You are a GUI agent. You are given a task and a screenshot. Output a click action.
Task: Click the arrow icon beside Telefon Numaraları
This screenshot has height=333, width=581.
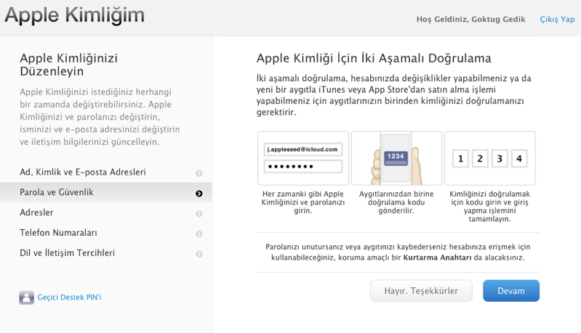(199, 234)
